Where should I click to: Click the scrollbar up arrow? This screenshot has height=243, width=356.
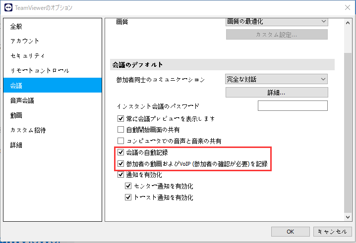(x=348, y=23)
